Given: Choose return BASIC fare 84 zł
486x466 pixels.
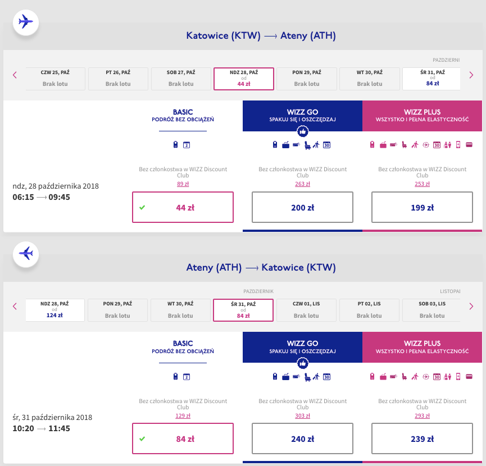Looking at the screenshot, I should coord(183,438).
